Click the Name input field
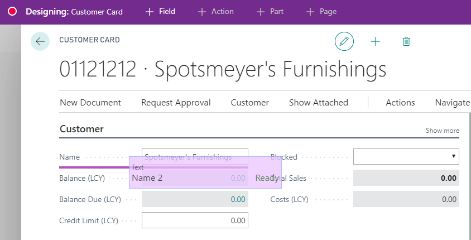Image resolution: width=471 pixels, height=240 pixels. tap(195, 156)
